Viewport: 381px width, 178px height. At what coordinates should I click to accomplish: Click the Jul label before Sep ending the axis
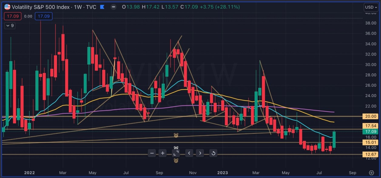point(319,173)
